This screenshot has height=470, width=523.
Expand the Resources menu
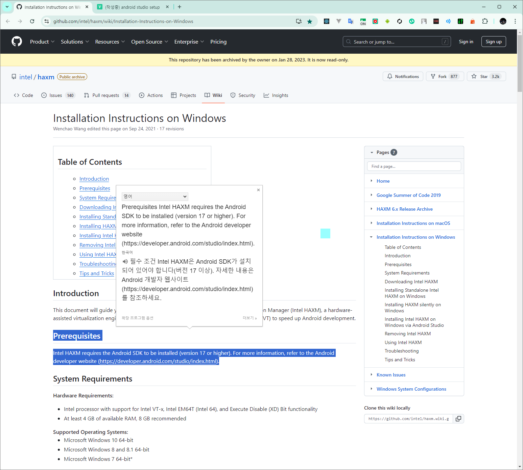[110, 42]
